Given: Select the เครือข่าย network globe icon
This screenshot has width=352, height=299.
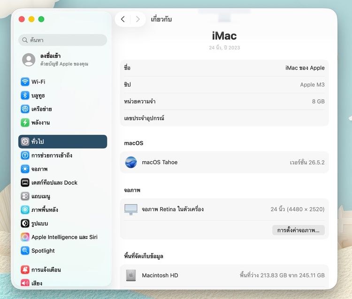Looking at the screenshot, I should [25, 109].
